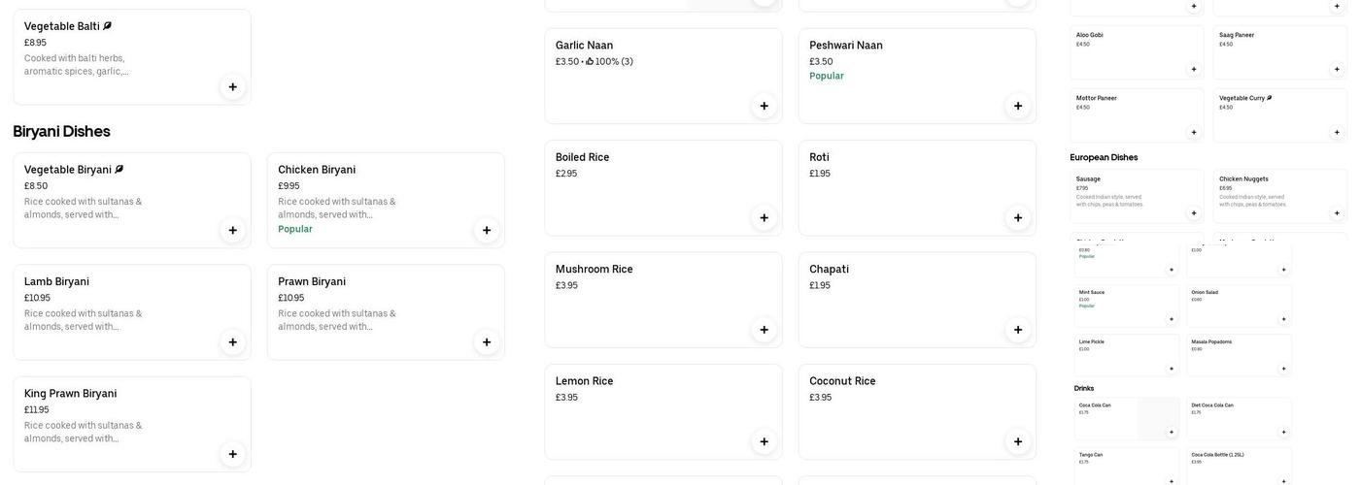This screenshot has width=1360, height=485.
Task: Click plus button on King Prawn Biryani
Action: point(233,454)
